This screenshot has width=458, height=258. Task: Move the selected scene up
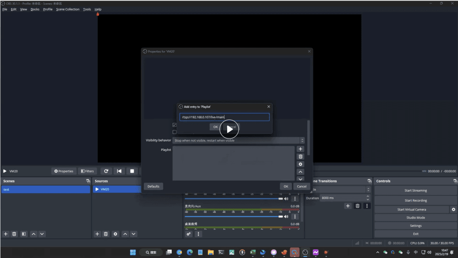point(33,234)
